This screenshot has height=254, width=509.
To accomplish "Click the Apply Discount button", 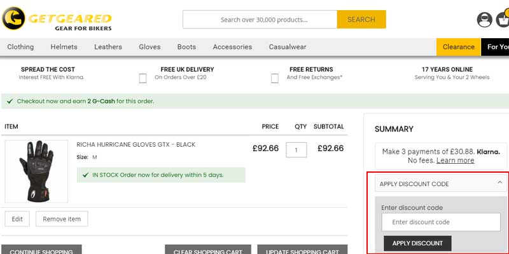I will [x=417, y=243].
